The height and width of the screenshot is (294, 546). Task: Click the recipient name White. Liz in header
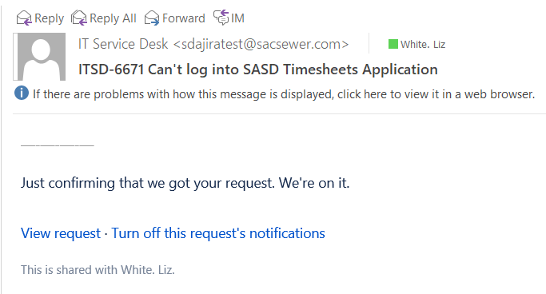click(423, 45)
